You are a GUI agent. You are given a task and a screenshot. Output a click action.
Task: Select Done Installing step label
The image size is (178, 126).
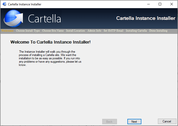pyautogui.click(x=158, y=31)
